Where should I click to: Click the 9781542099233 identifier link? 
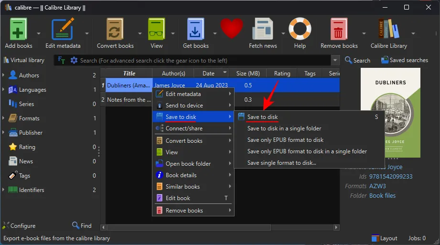point(391,177)
